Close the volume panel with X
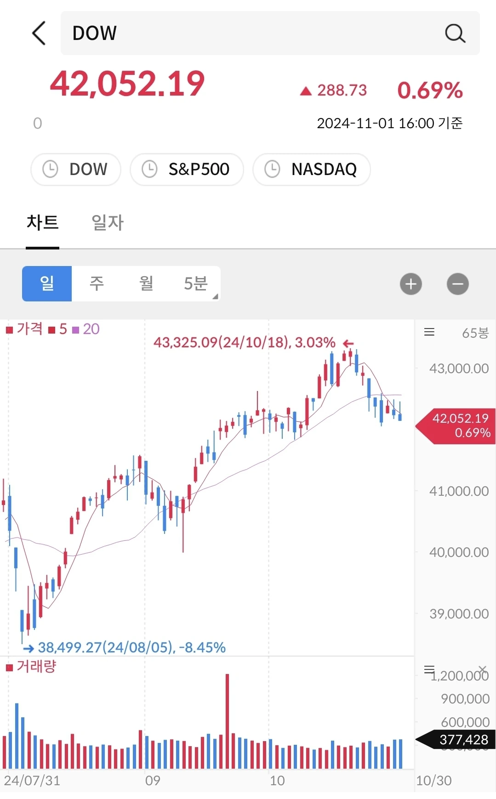The image size is (496, 799). [482, 669]
